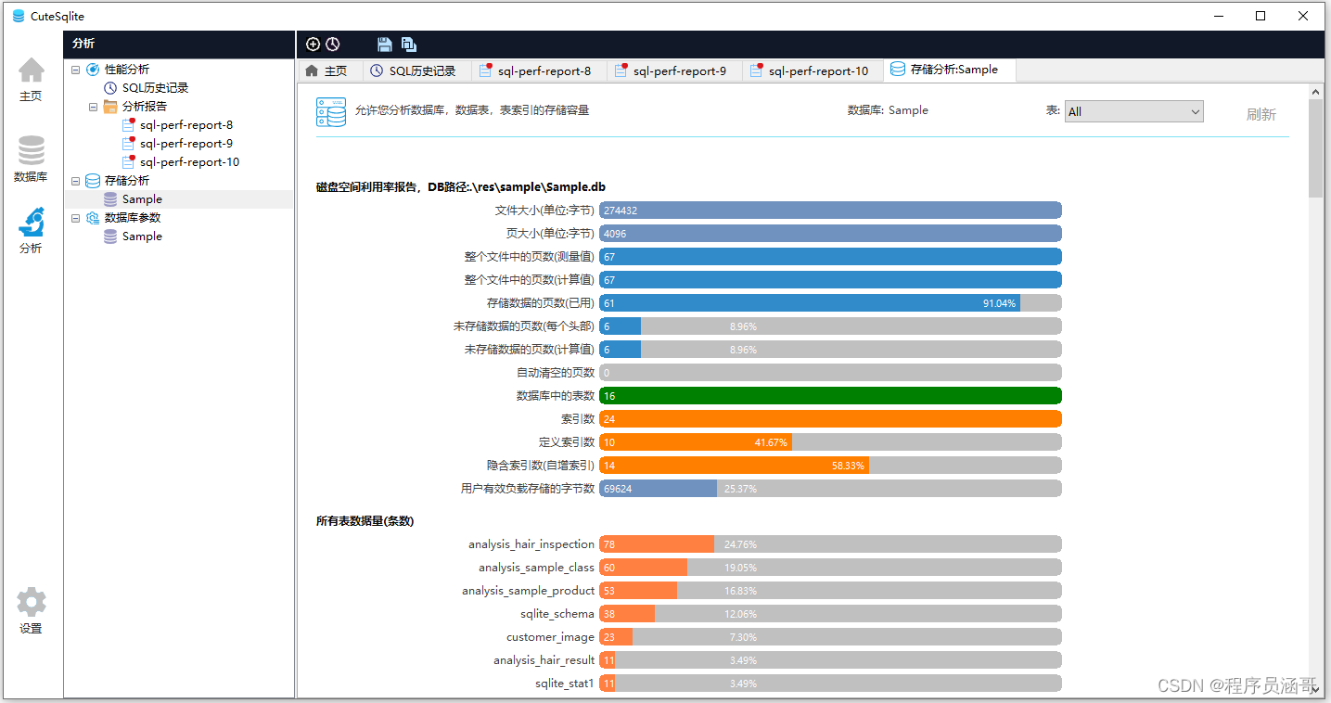This screenshot has width=1331, height=703.
Task: Click report icon of sql-perf-report-8 in tree
Action: click(x=129, y=125)
